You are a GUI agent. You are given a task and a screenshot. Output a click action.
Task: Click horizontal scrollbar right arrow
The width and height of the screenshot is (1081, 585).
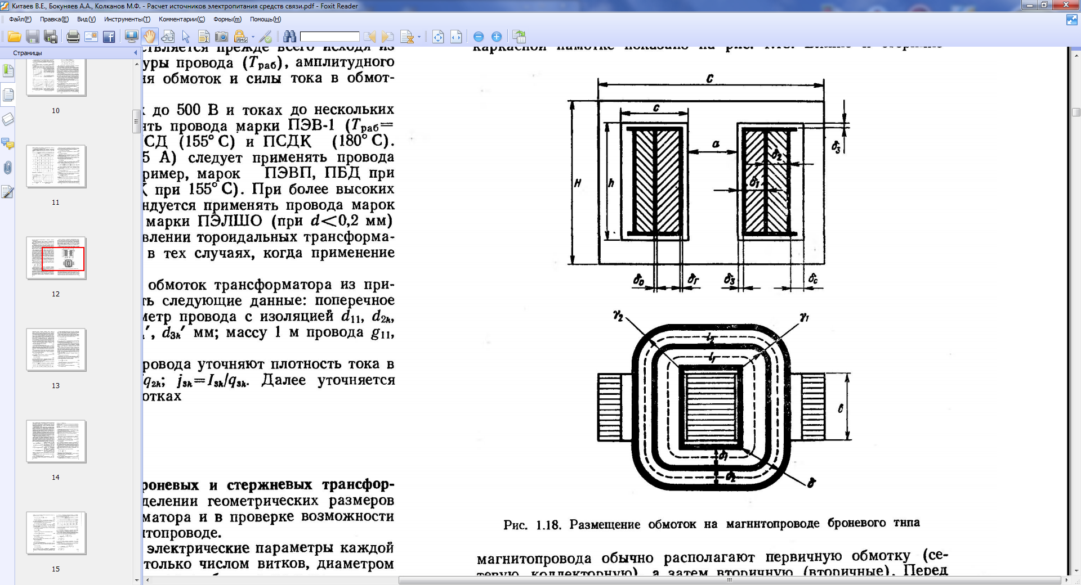pos(1066,580)
